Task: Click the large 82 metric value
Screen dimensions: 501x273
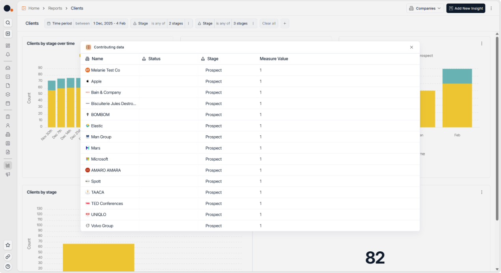Action: 375,258
